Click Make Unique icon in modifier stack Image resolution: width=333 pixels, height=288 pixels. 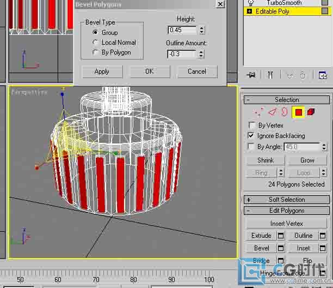(289, 75)
